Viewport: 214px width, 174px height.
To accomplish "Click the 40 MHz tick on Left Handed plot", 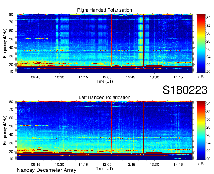I will (11, 135).
